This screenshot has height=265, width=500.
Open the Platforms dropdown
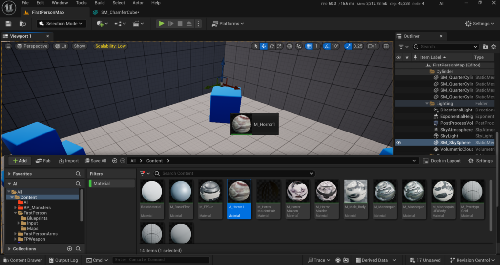click(x=228, y=23)
